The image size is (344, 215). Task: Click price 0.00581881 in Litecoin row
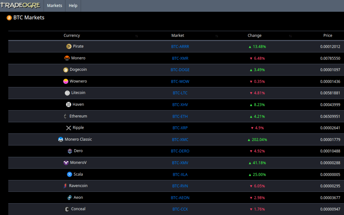[330, 93]
